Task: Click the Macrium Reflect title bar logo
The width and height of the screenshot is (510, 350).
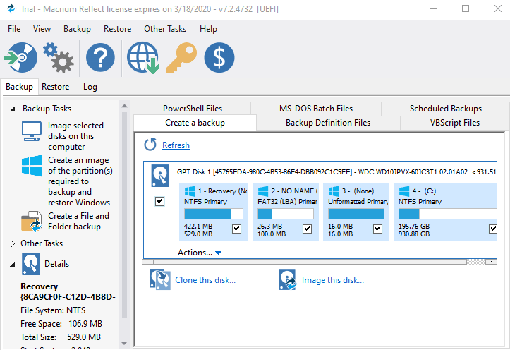Action: 11,8
